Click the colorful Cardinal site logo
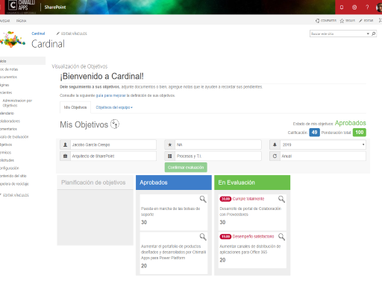This screenshot has height=286, width=382. coord(13,39)
